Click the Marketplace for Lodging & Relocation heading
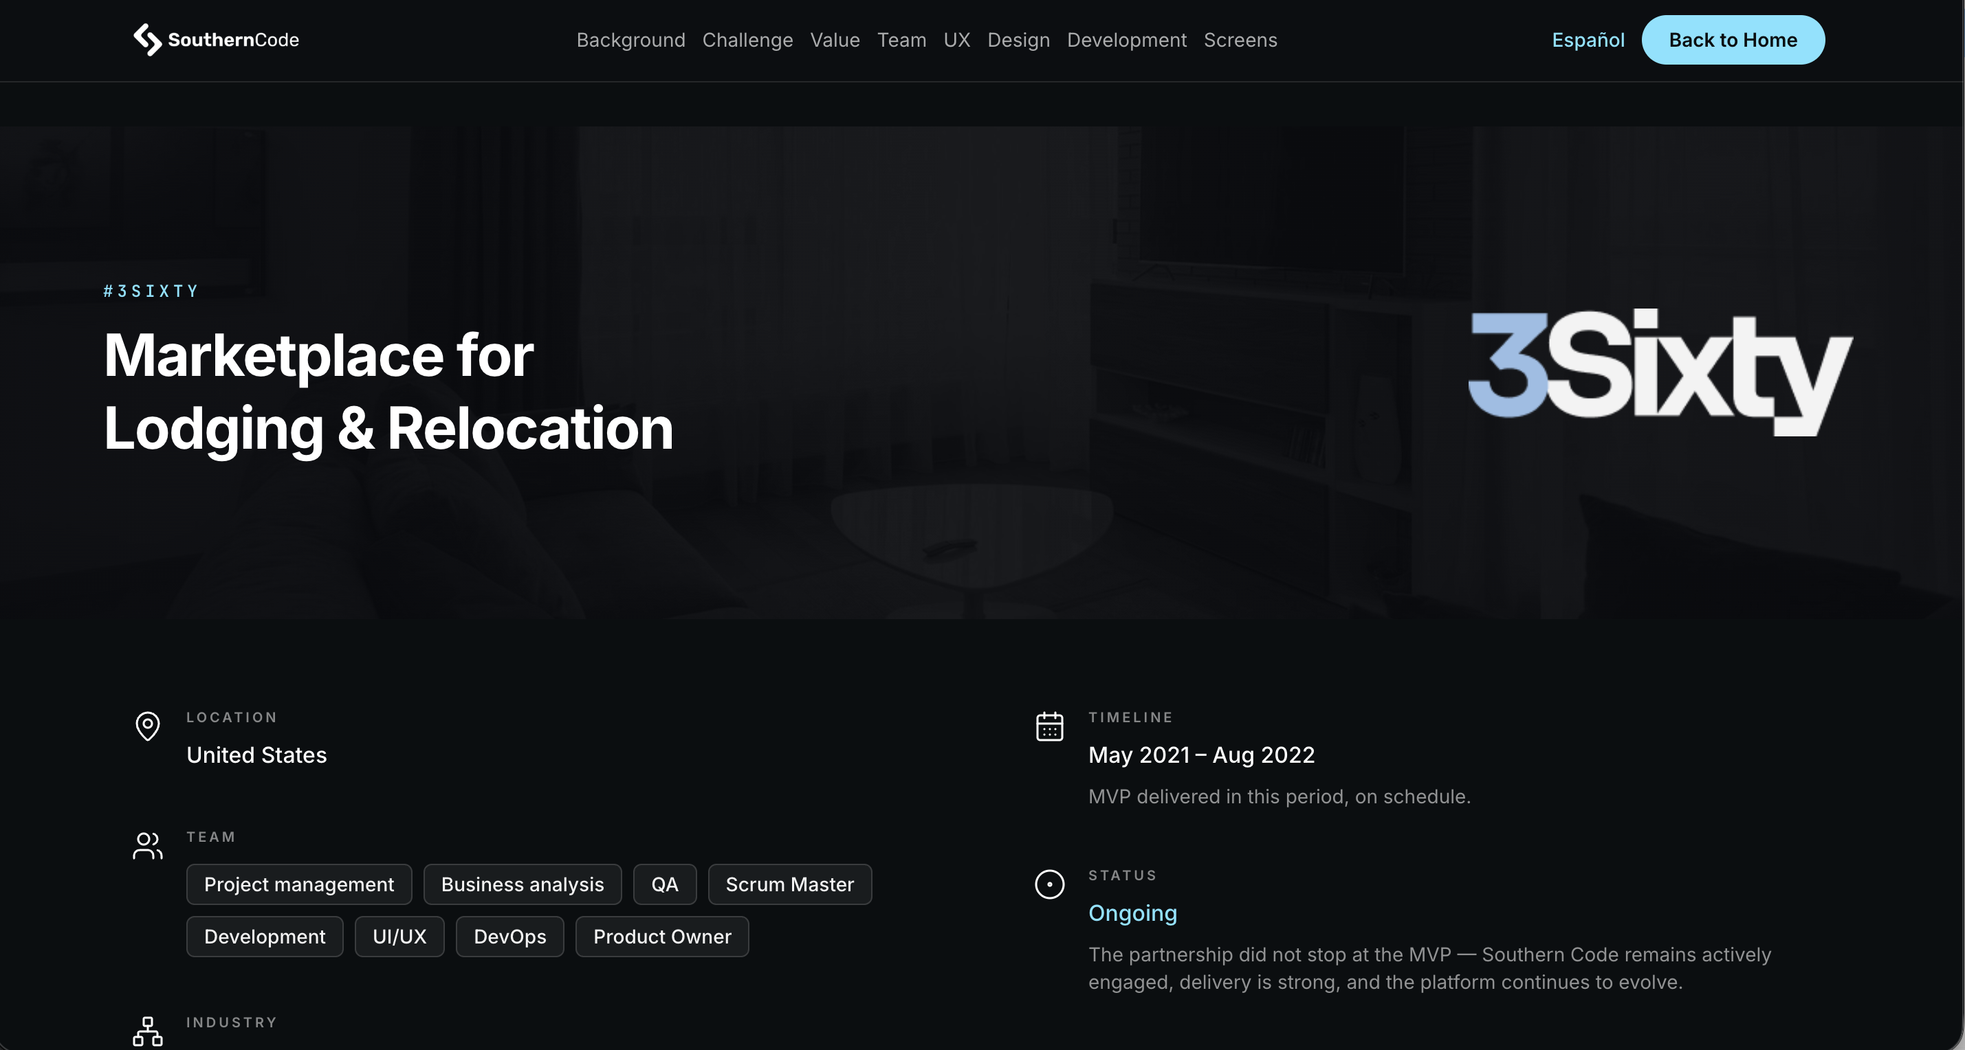This screenshot has height=1050, width=1965. (388, 392)
